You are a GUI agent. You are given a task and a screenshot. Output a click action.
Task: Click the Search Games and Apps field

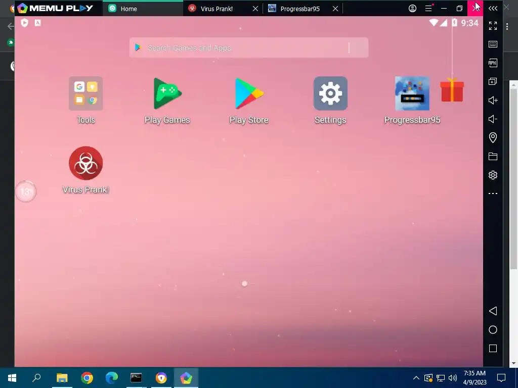click(x=249, y=47)
